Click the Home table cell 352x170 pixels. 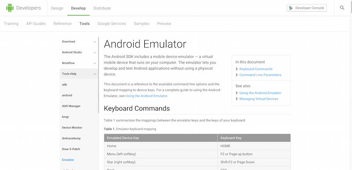(x=161, y=146)
